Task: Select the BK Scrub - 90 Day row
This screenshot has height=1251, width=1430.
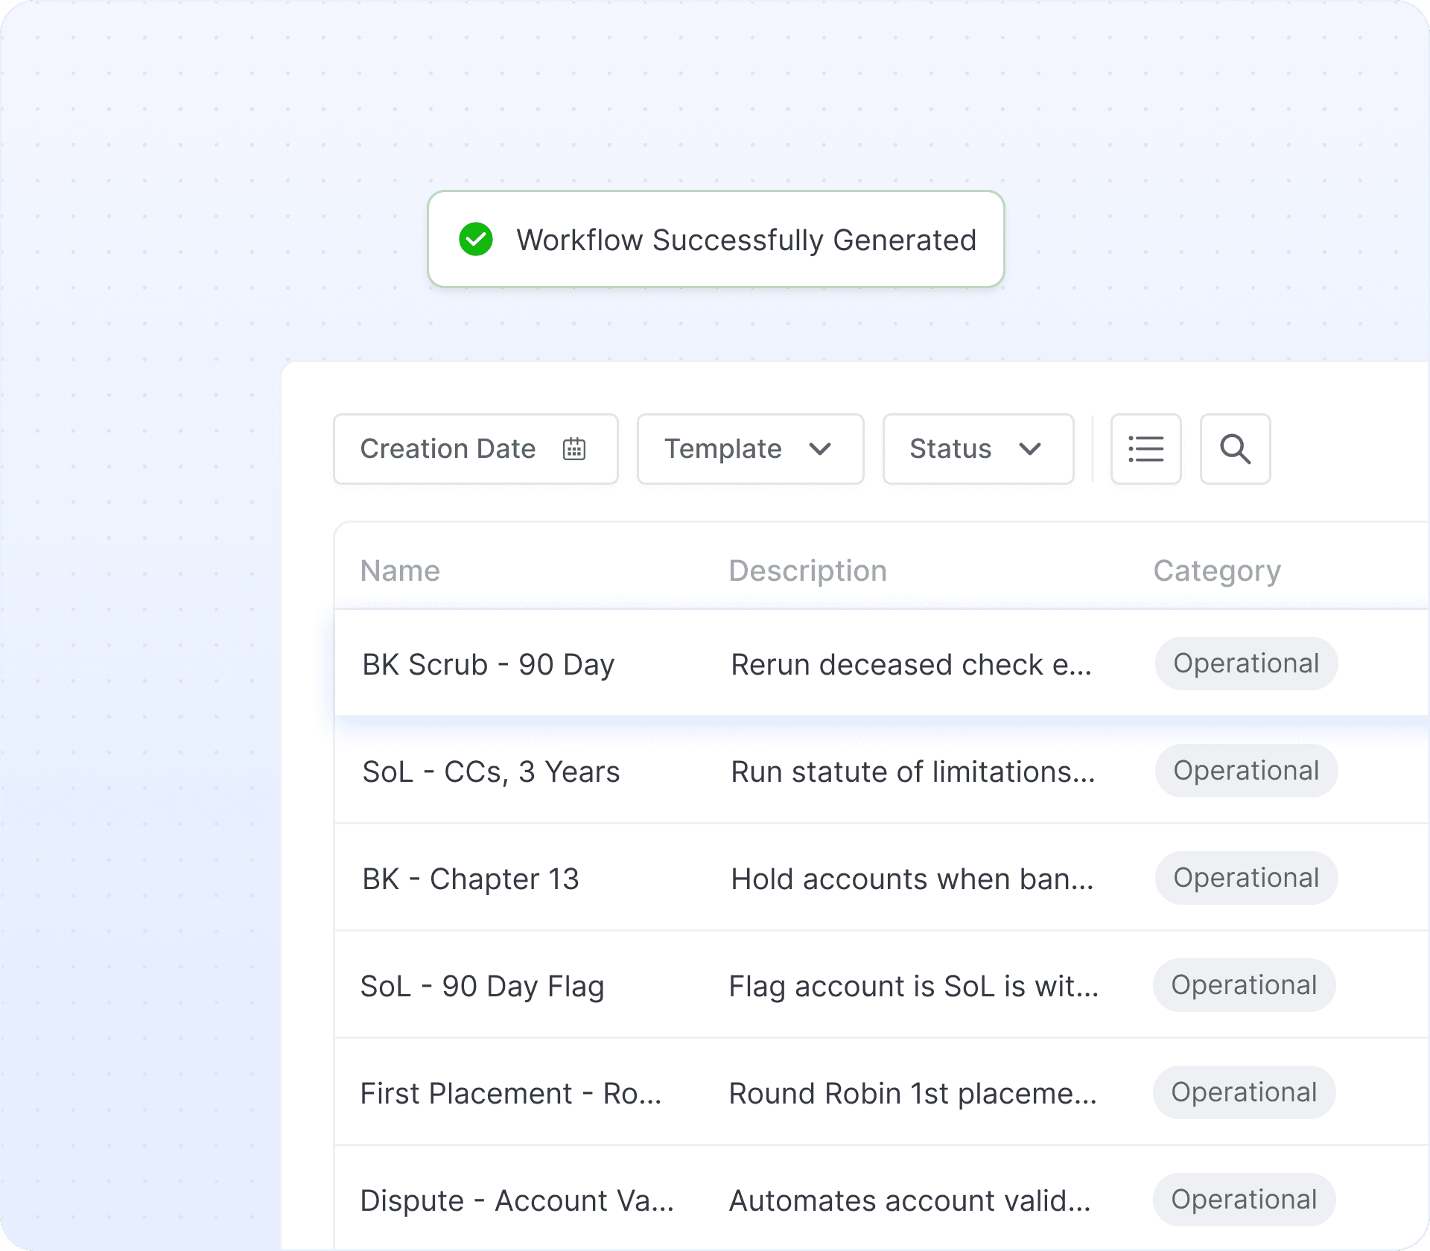Action: pyautogui.click(x=489, y=664)
